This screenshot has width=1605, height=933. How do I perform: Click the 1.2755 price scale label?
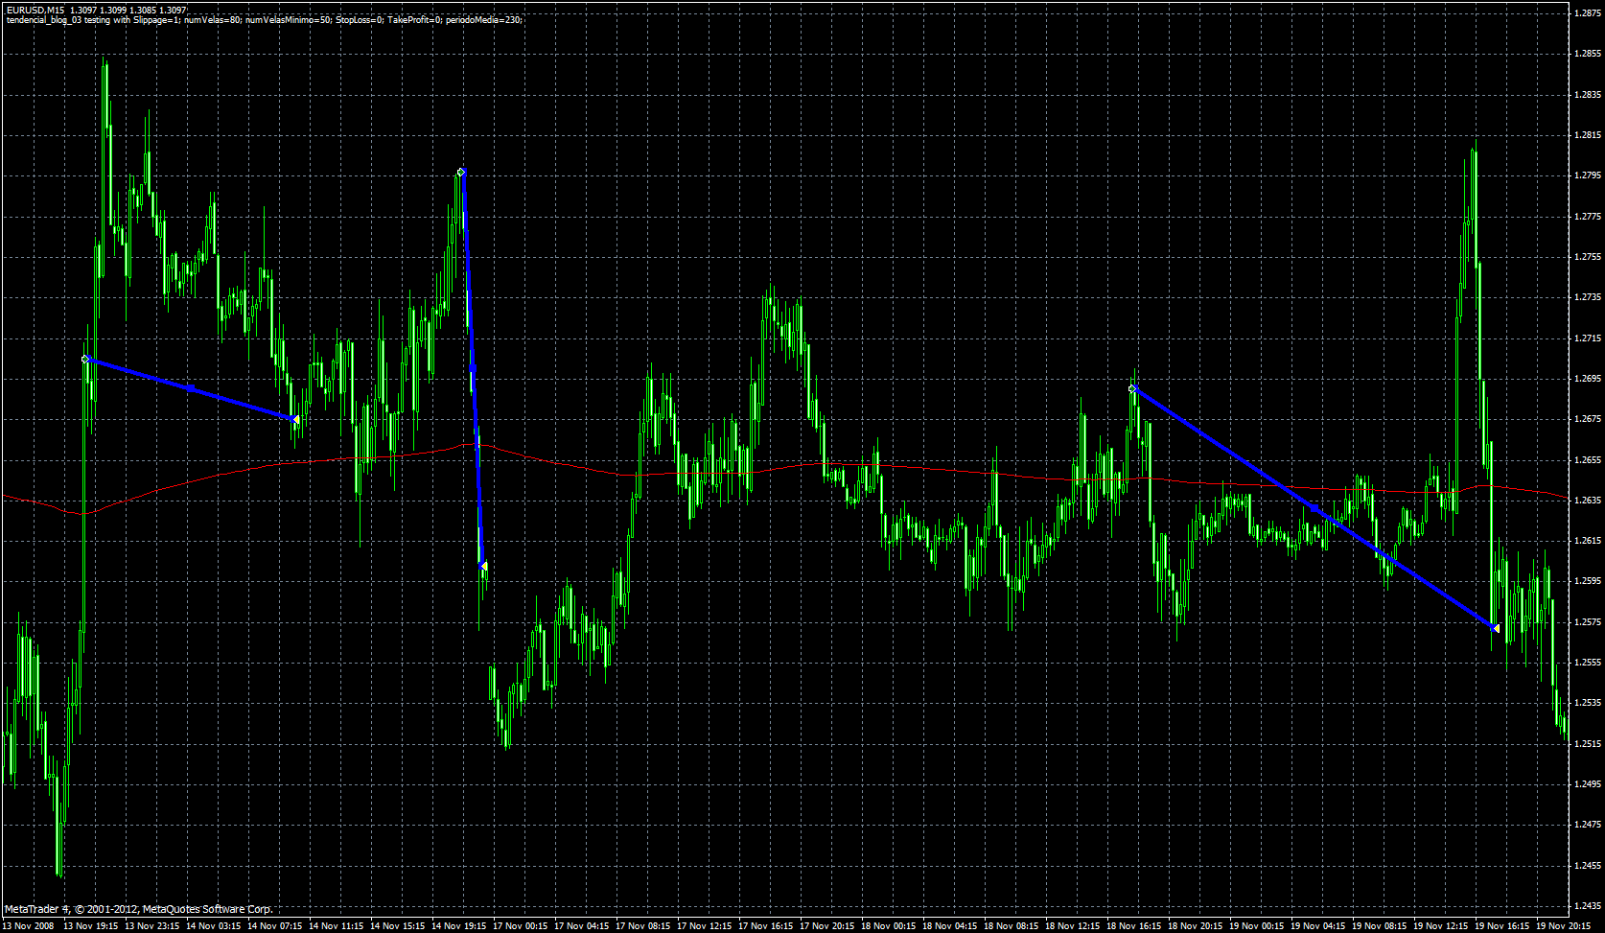(x=1589, y=257)
